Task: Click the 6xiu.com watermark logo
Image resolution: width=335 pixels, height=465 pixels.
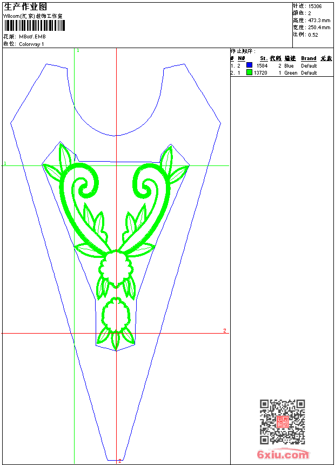Action: [x=283, y=455]
